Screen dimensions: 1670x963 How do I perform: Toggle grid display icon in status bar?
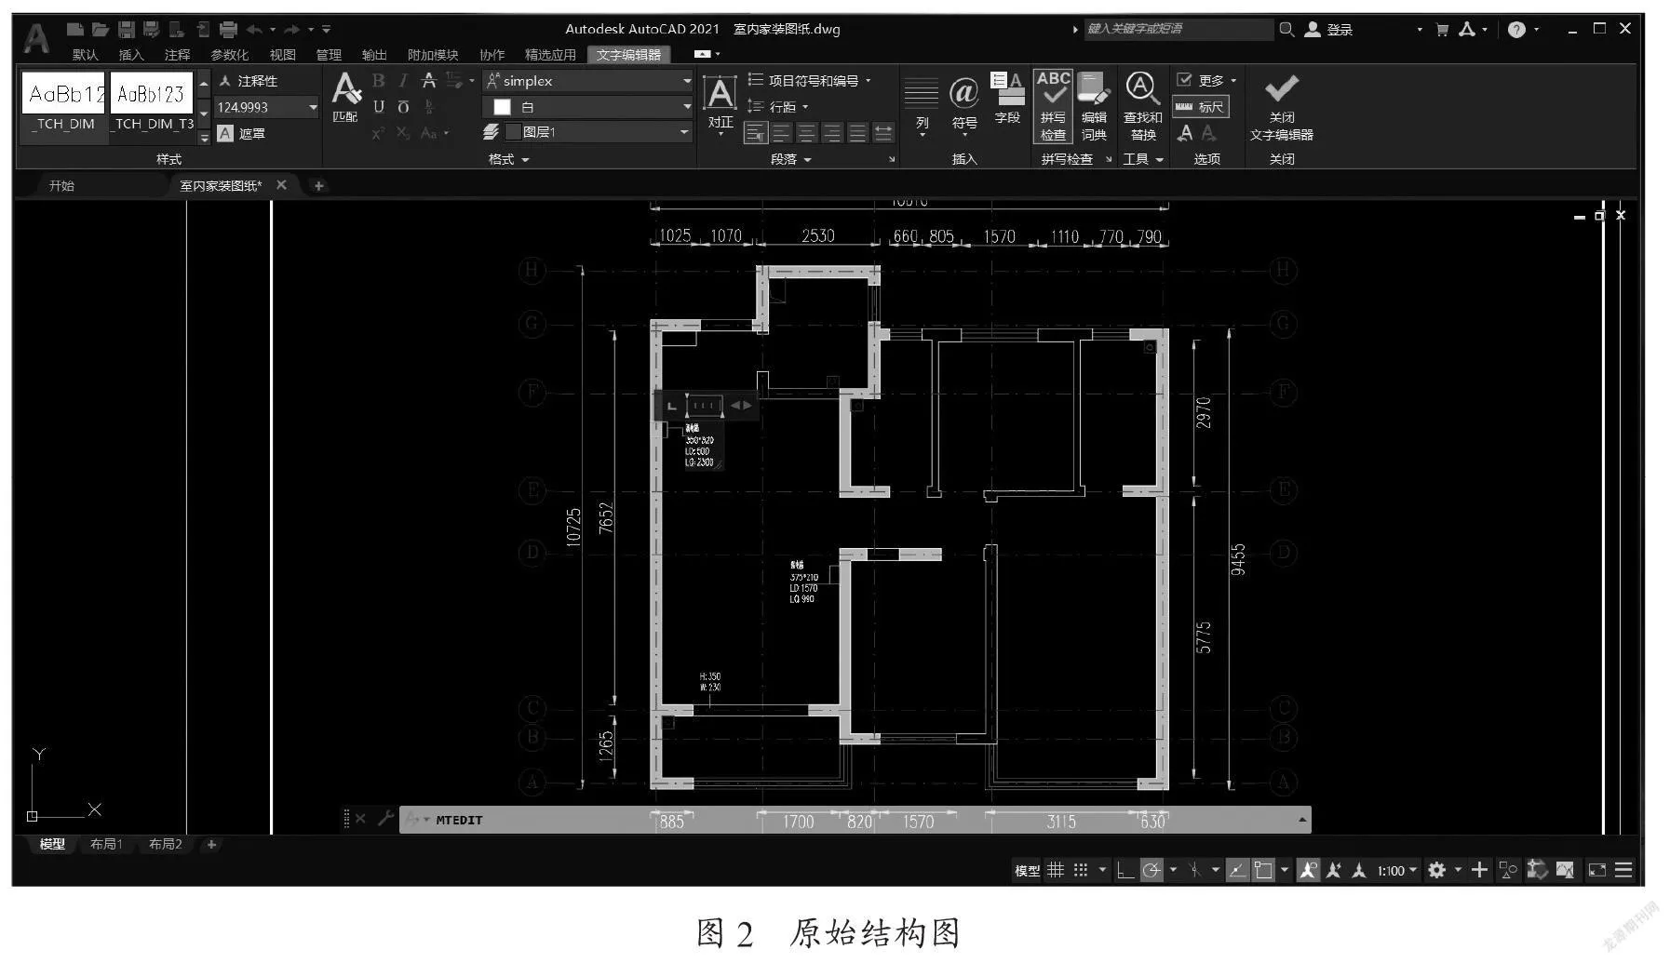click(x=1055, y=870)
